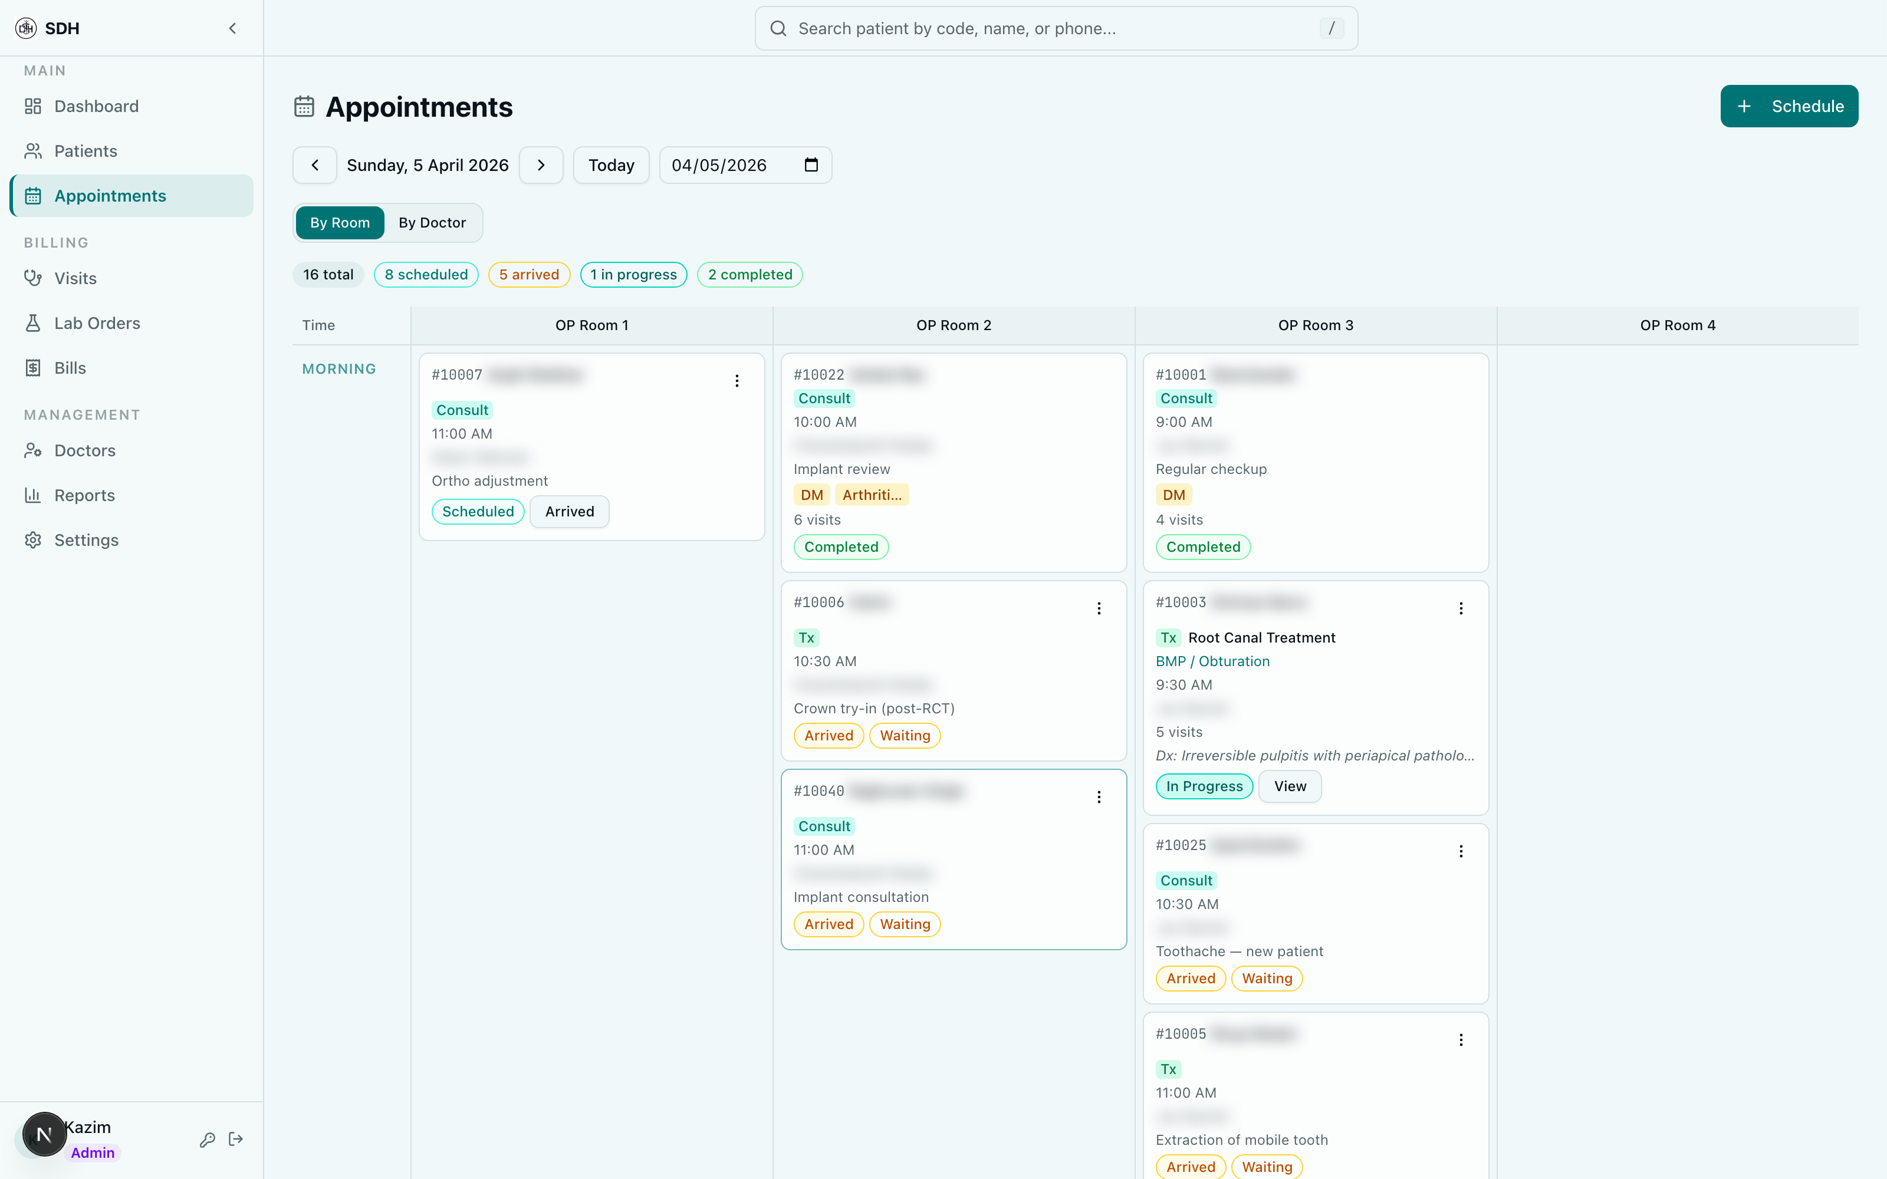
Task: Switch to By Room view
Action: [x=340, y=223]
